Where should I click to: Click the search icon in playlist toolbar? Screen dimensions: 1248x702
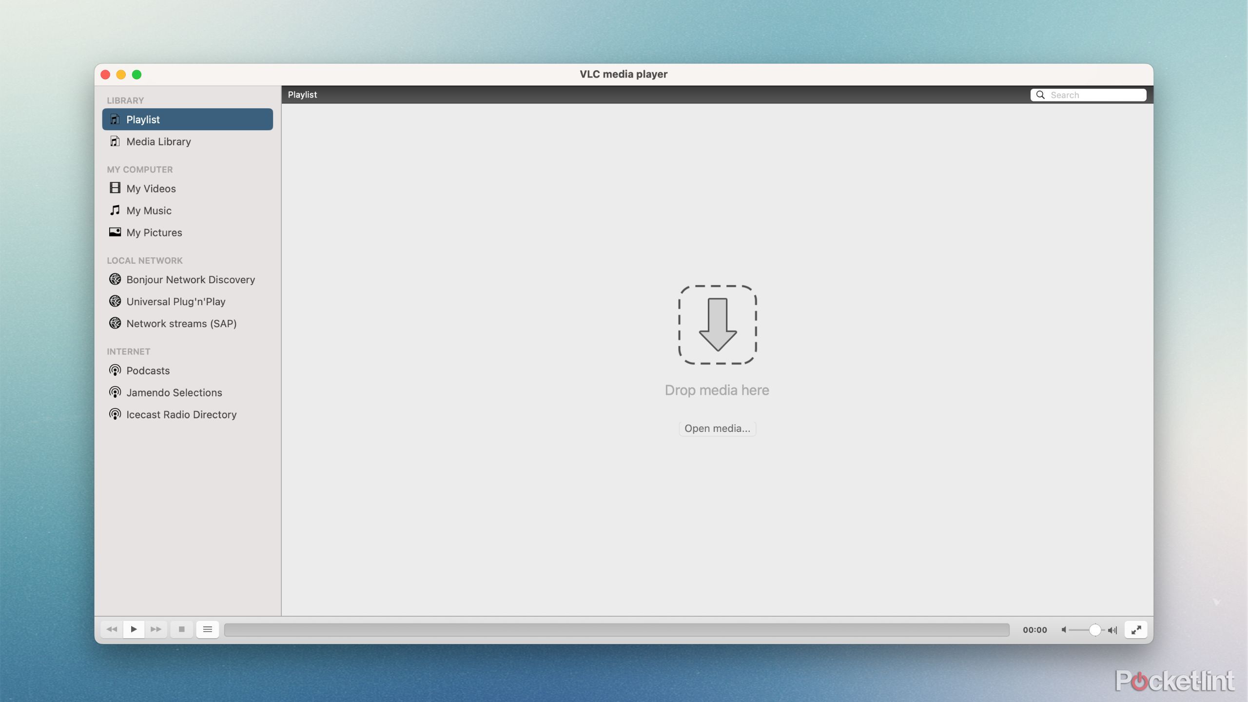[x=1040, y=94]
